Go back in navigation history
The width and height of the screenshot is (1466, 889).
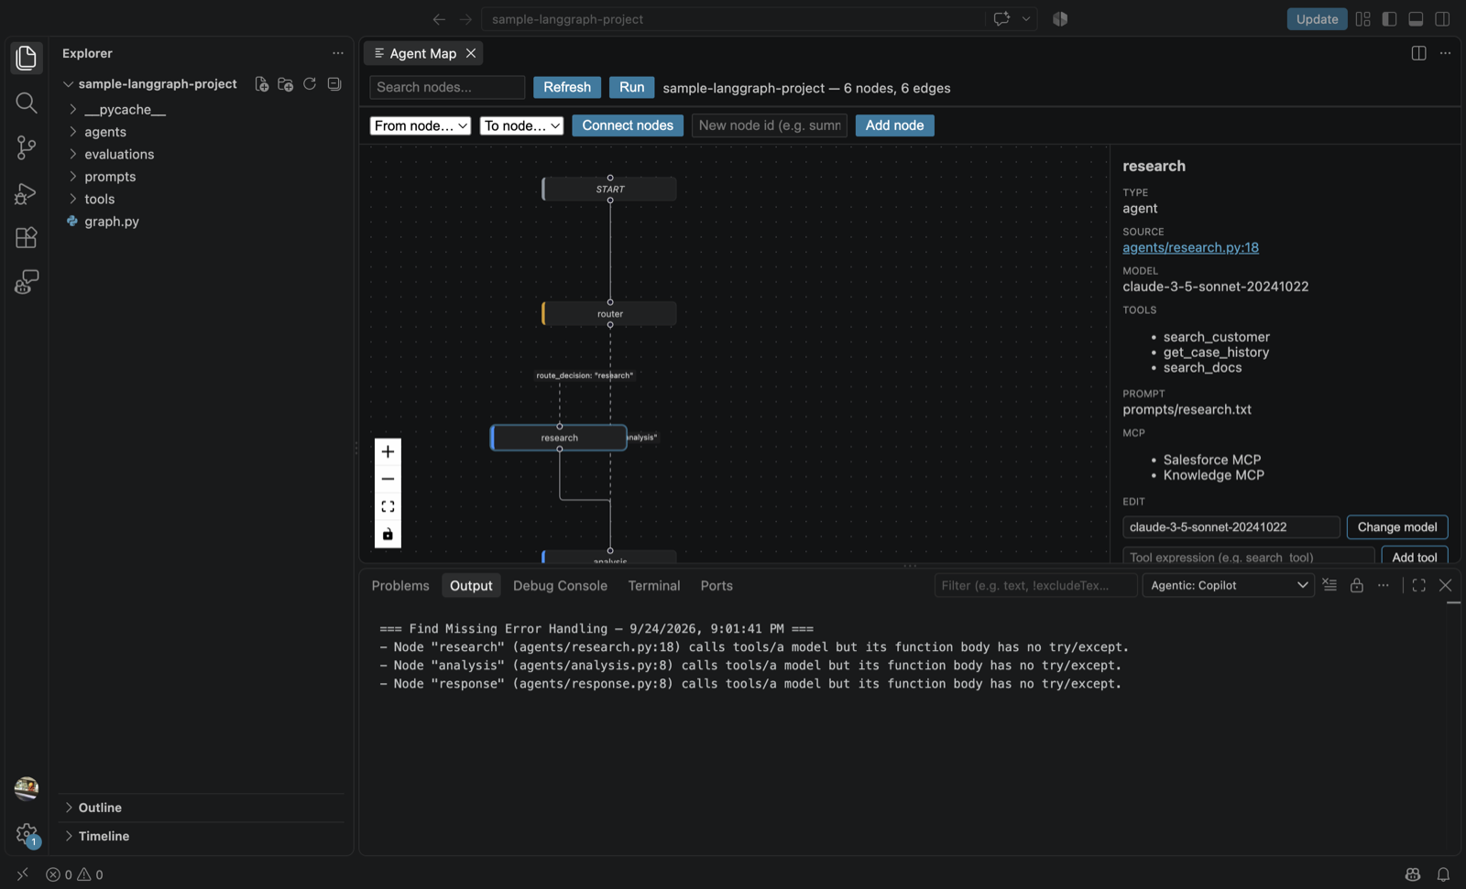pos(439,19)
